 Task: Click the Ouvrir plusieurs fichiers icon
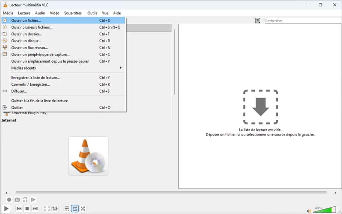[x=5, y=27]
